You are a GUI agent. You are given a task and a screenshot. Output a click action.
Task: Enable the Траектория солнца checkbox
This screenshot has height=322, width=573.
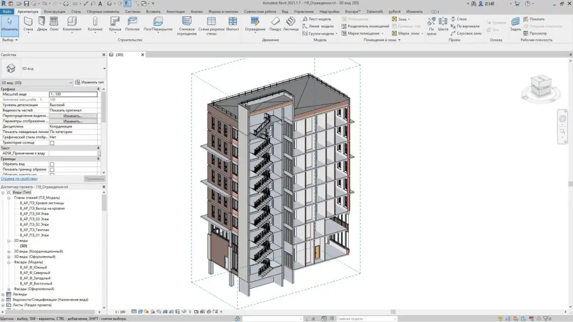(52, 143)
